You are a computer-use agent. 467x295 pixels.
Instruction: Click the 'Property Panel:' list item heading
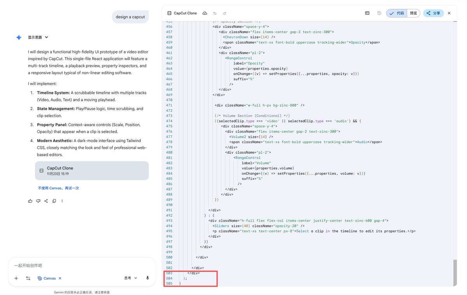(x=53, y=125)
